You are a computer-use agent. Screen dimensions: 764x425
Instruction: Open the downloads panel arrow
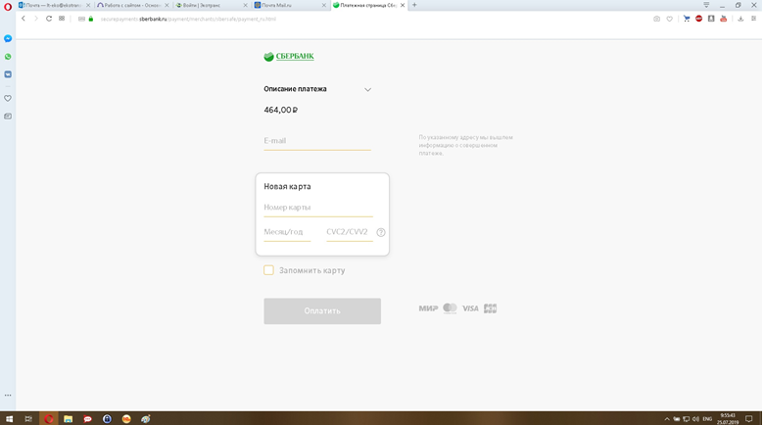(x=740, y=19)
